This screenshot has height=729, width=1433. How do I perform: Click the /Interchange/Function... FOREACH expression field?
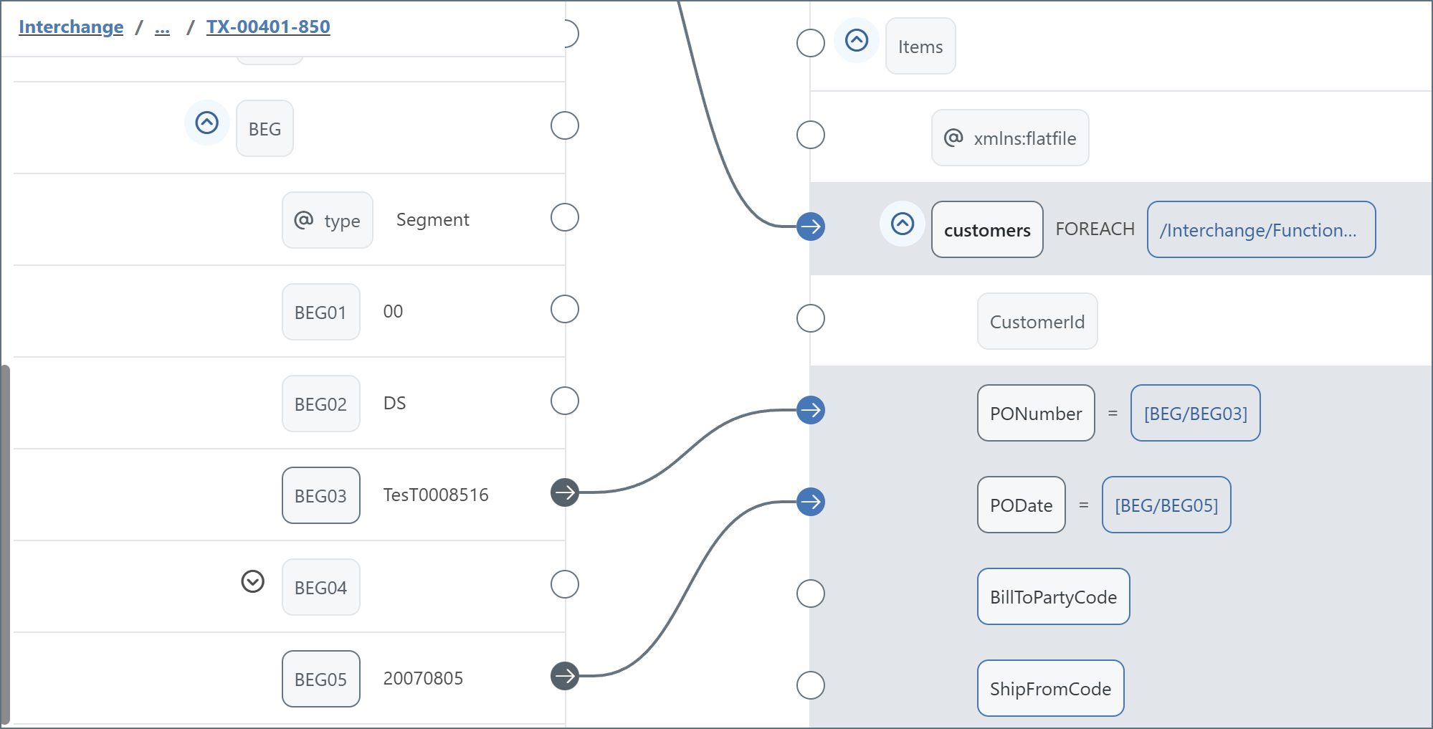(1261, 229)
